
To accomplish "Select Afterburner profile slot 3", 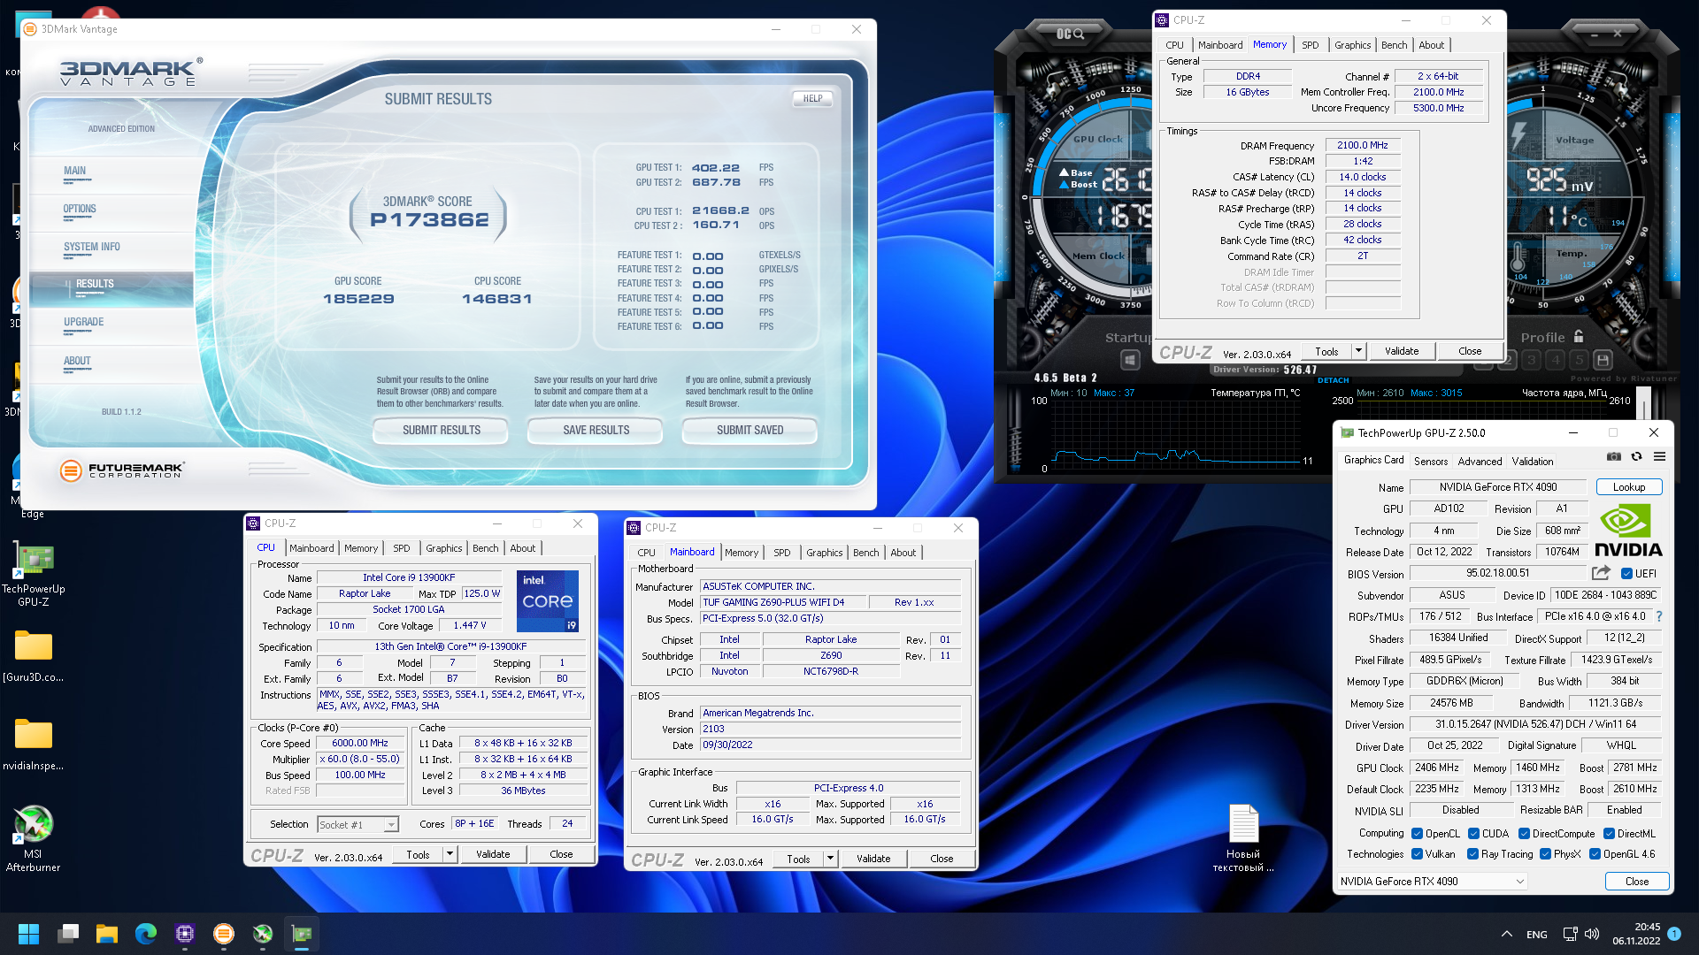I will (1532, 360).
